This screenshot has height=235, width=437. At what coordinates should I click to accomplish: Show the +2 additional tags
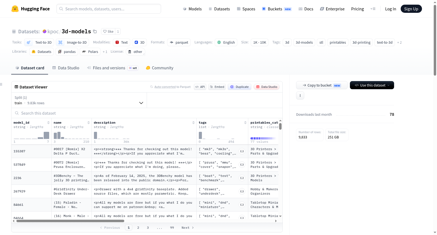coord(399,43)
